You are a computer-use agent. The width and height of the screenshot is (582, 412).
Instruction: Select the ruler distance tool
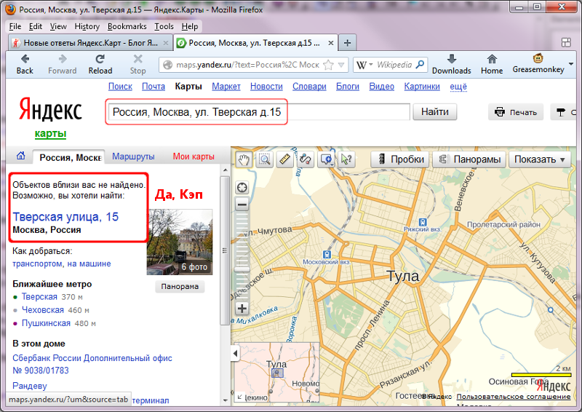pos(284,159)
